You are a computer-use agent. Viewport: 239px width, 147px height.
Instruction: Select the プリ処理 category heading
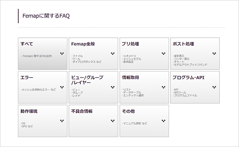tap(130, 44)
